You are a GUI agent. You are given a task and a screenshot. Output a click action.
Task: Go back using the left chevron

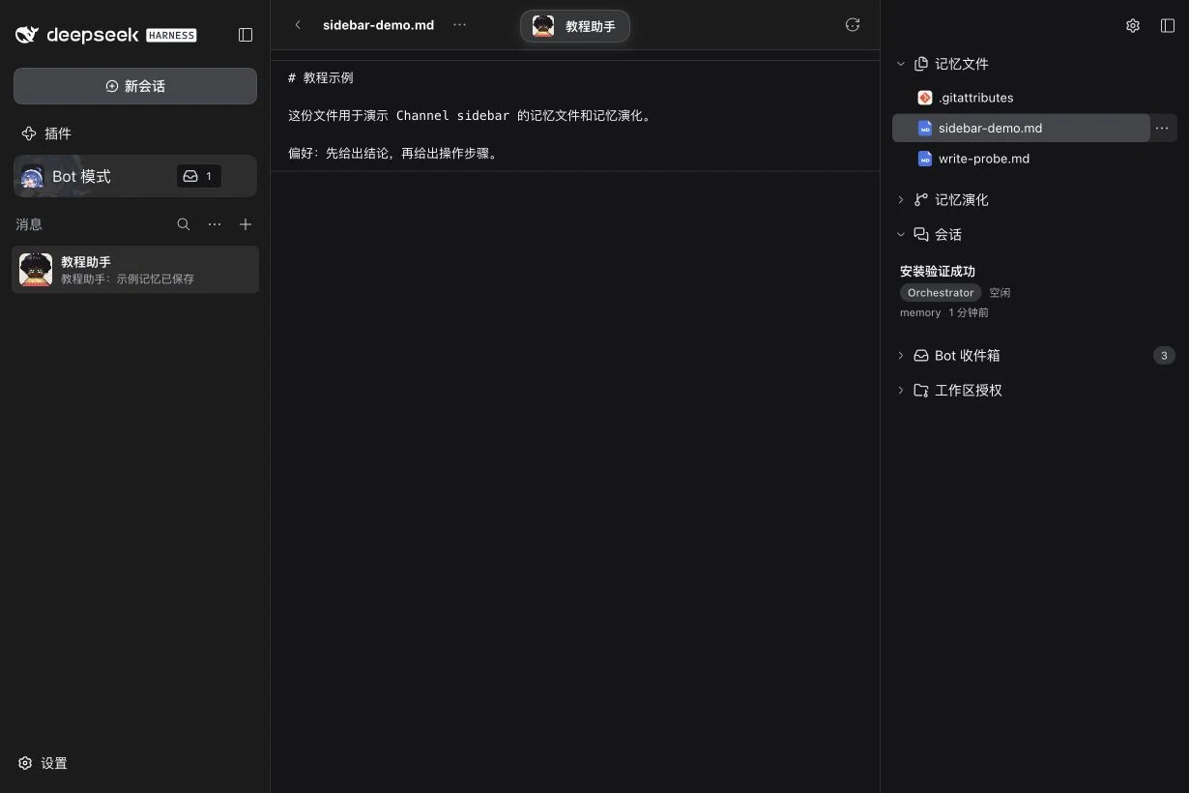coord(298,25)
